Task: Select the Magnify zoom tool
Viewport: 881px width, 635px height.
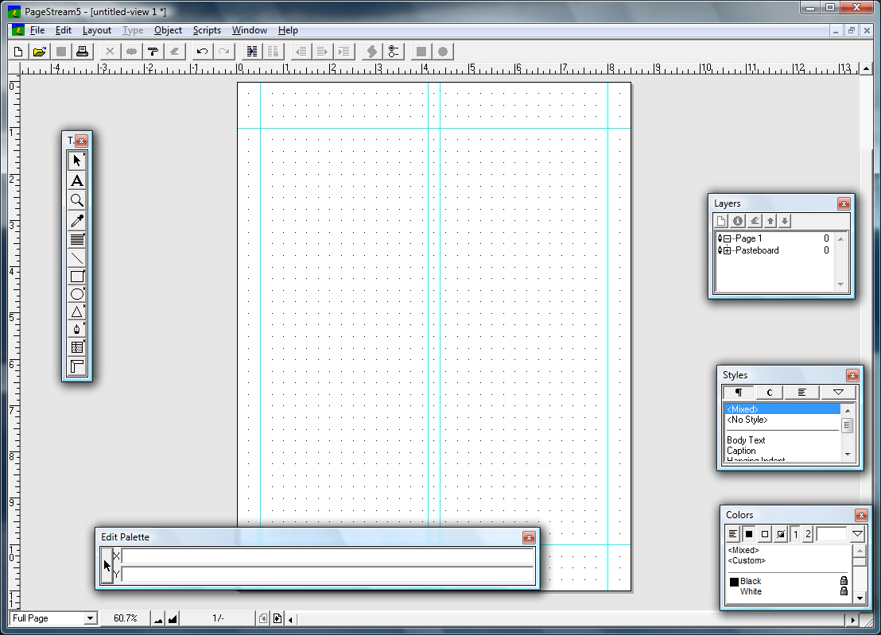Action: point(77,200)
